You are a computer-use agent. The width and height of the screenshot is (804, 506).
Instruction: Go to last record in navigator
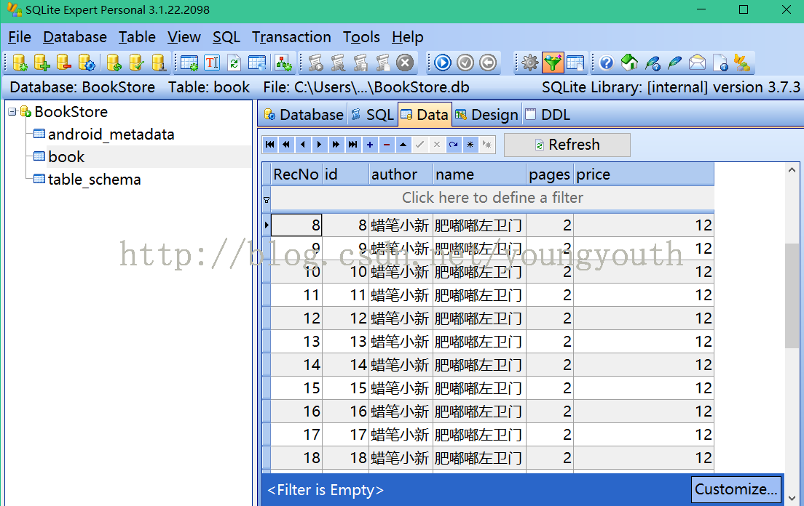point(352,145)
